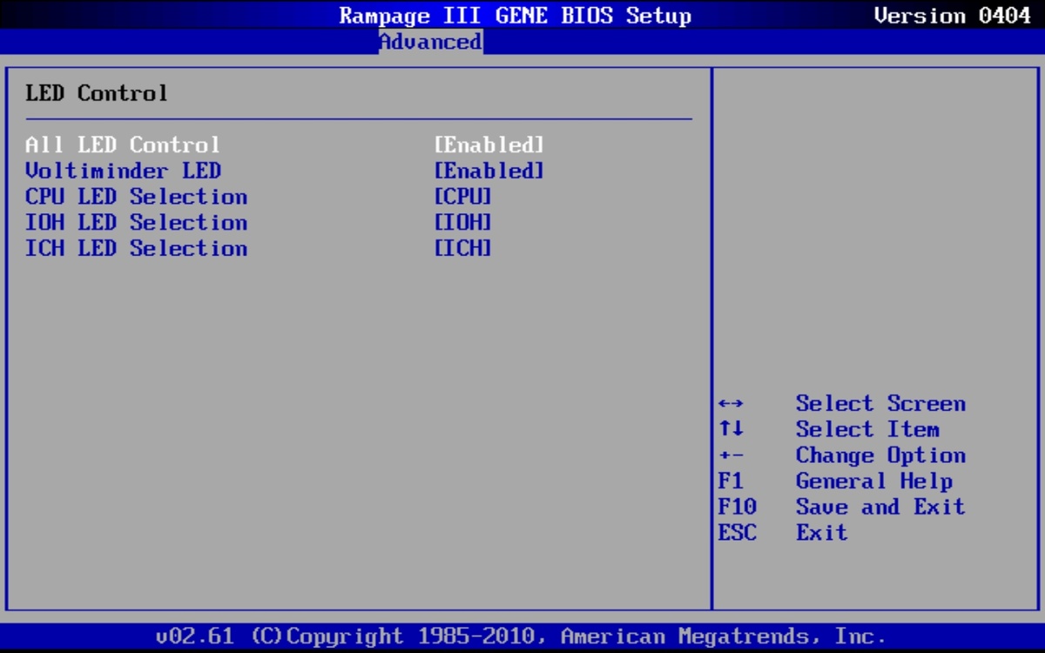
Task: Select the Advanced tab
Action: click(x=430, y=42)
